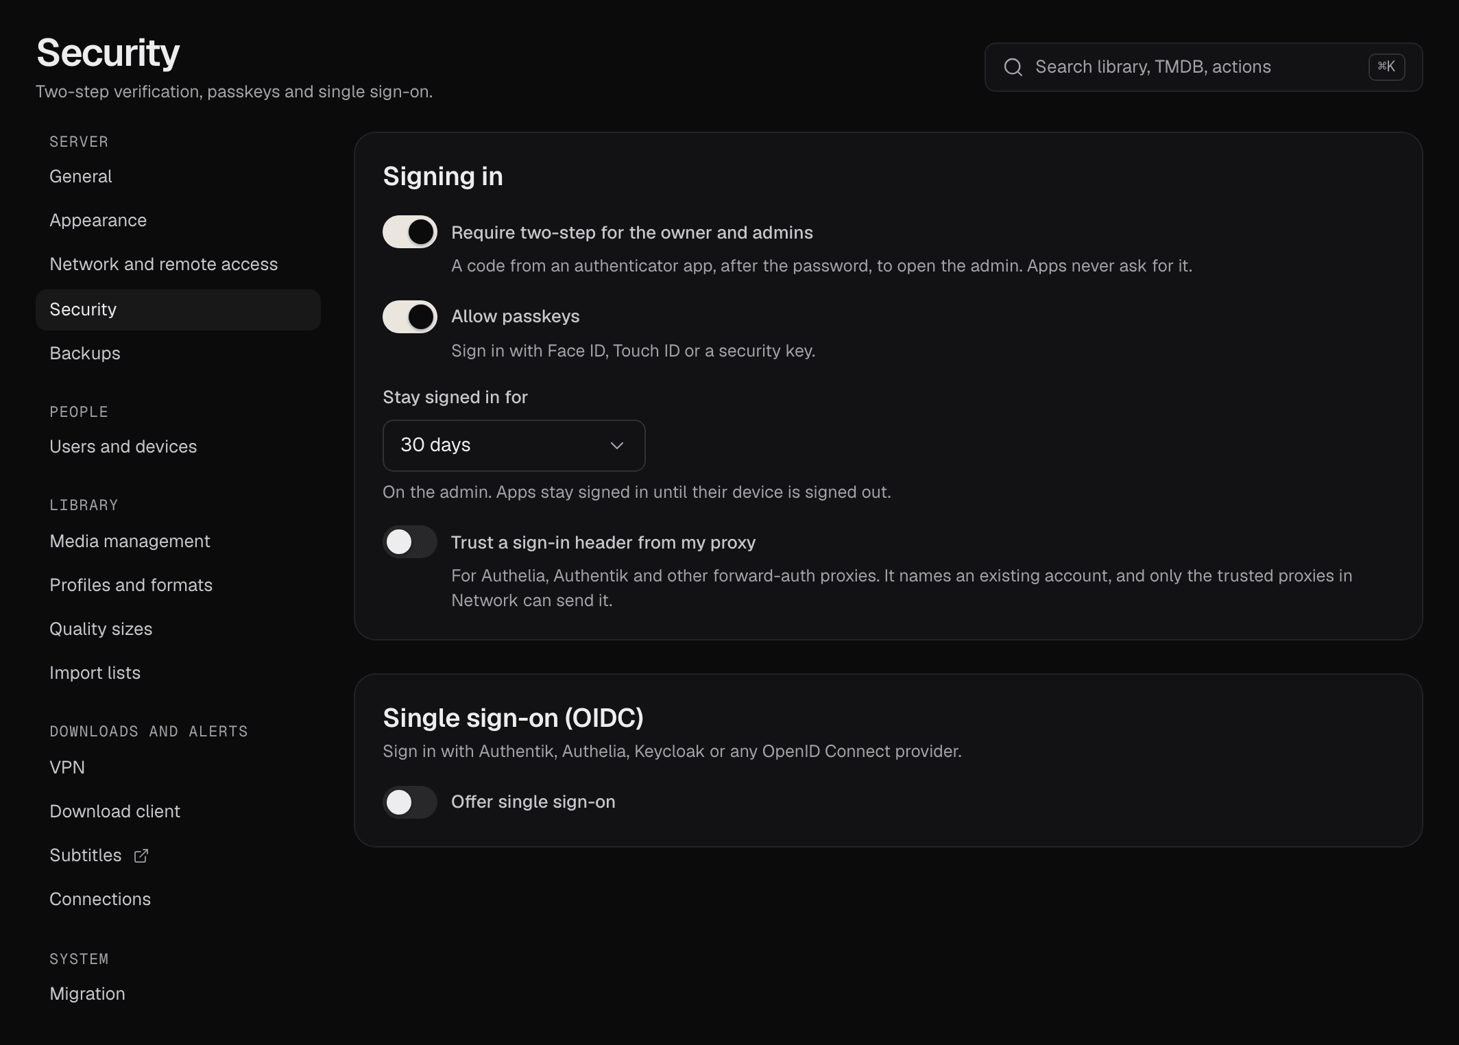Click the search magnifier icon
Viewport: 1459px width, 1045px height.
1013,67
